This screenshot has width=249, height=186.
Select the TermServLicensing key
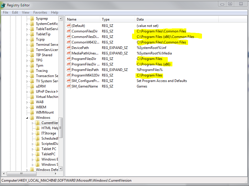coord(47,50)
